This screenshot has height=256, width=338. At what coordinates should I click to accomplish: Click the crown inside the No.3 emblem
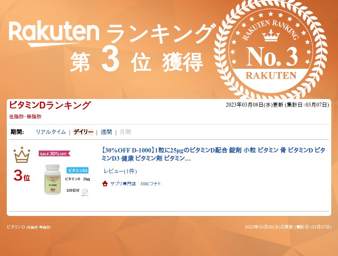tap(271, 35)
